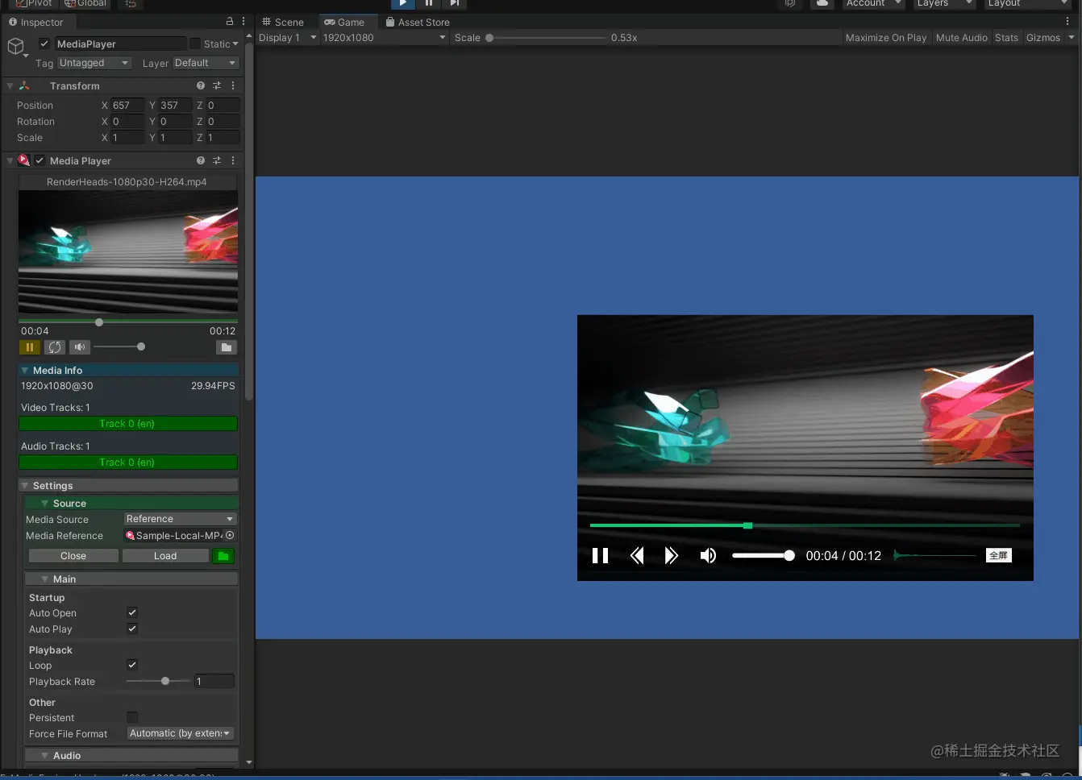Open Layout dropdown in toolbar
This screenshot has width=1082, height=780.
pos(1027,3)
